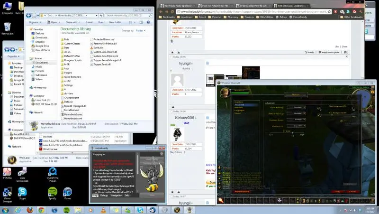This screenshot has height=214, width=379.
Task: Open the Vuze Downloads desktop shortcut
Action: tap(22, 175)
